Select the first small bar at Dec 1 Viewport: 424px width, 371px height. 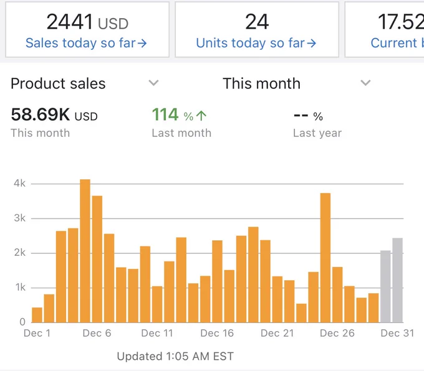pos(37,315)
